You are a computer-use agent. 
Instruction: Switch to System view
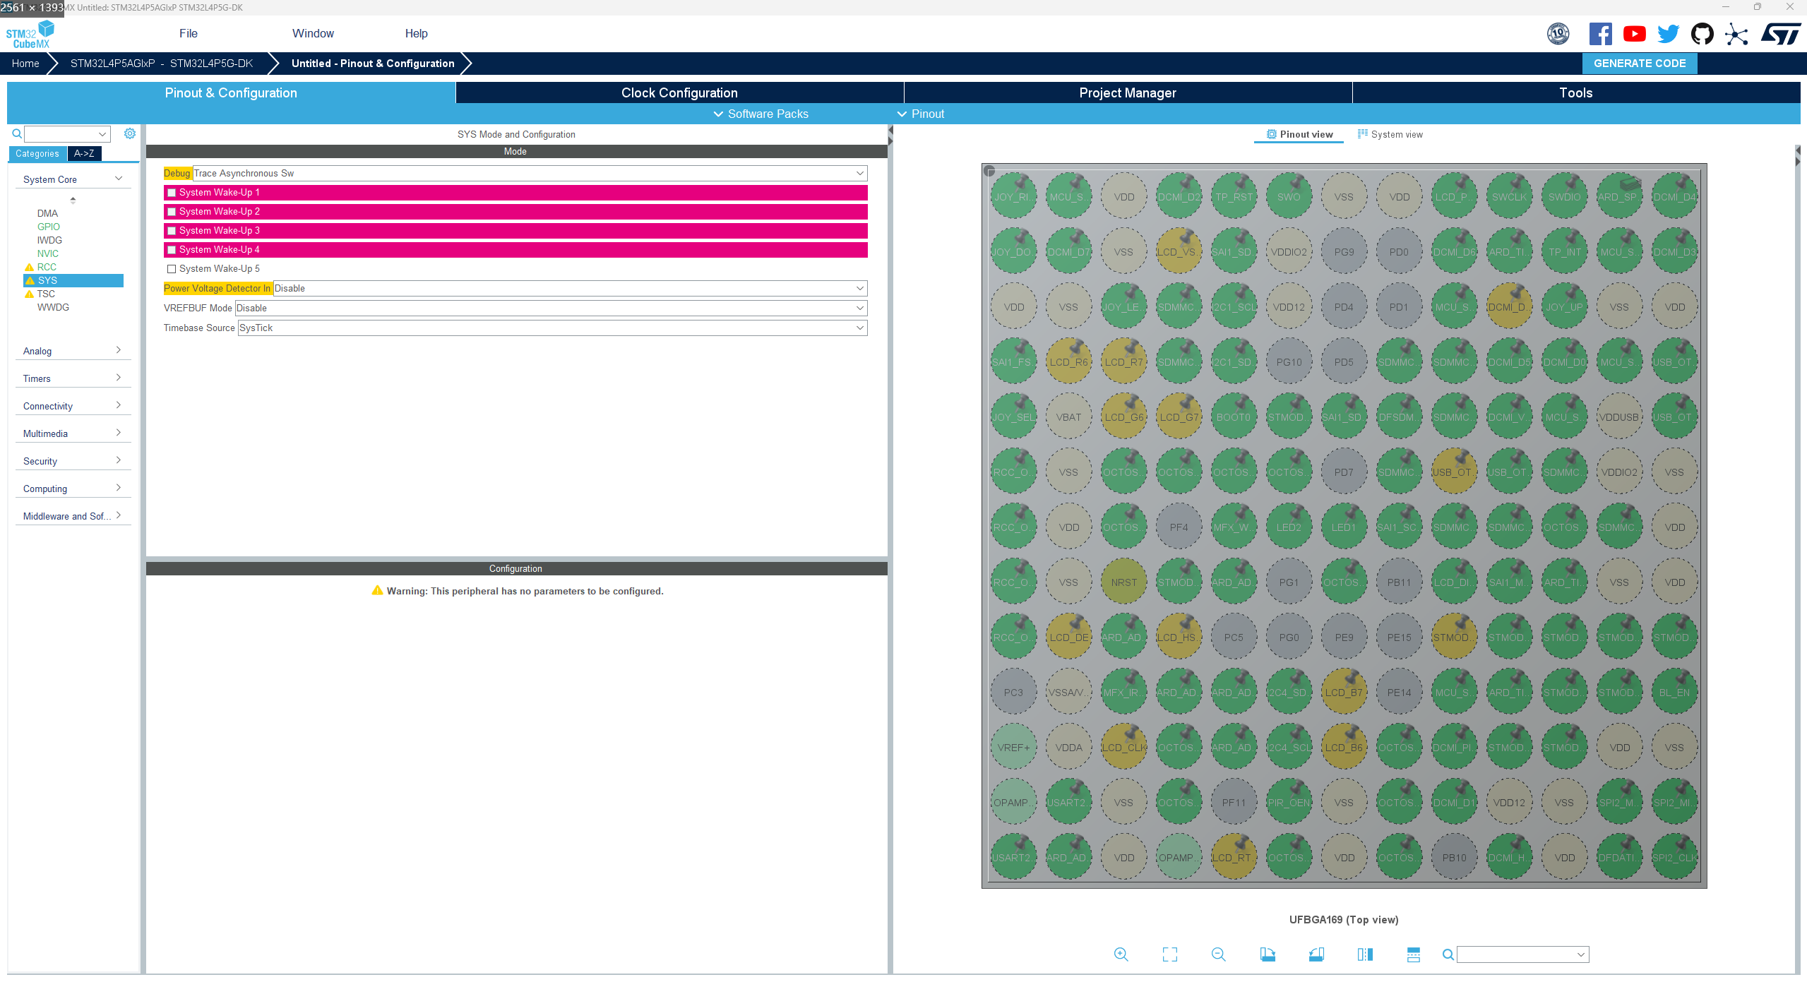point(1390,134)
